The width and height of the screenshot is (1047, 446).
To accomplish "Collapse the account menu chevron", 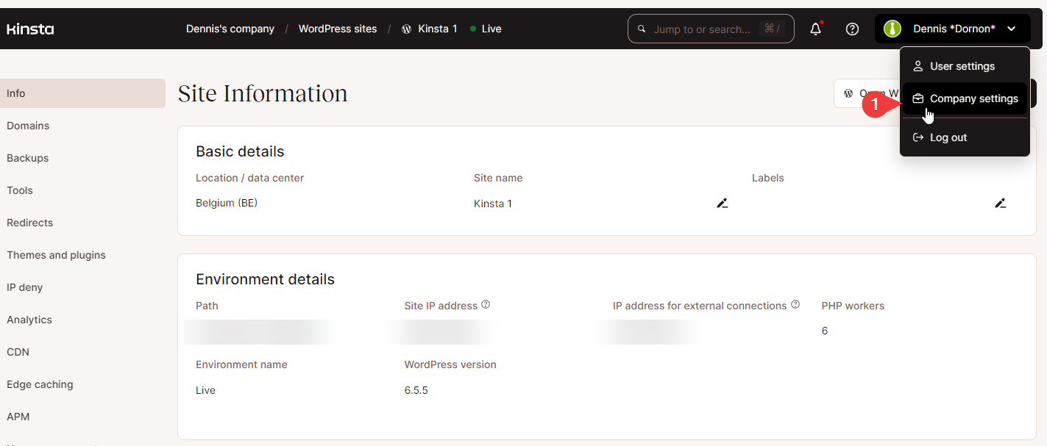I will (1012, 29).
